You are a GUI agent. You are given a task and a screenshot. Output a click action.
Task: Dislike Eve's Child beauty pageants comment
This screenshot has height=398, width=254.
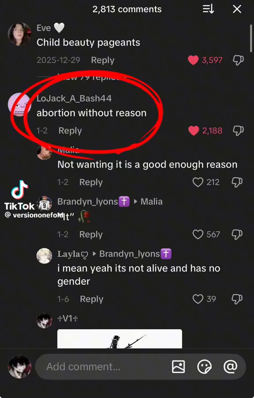(x=238, y=60)
